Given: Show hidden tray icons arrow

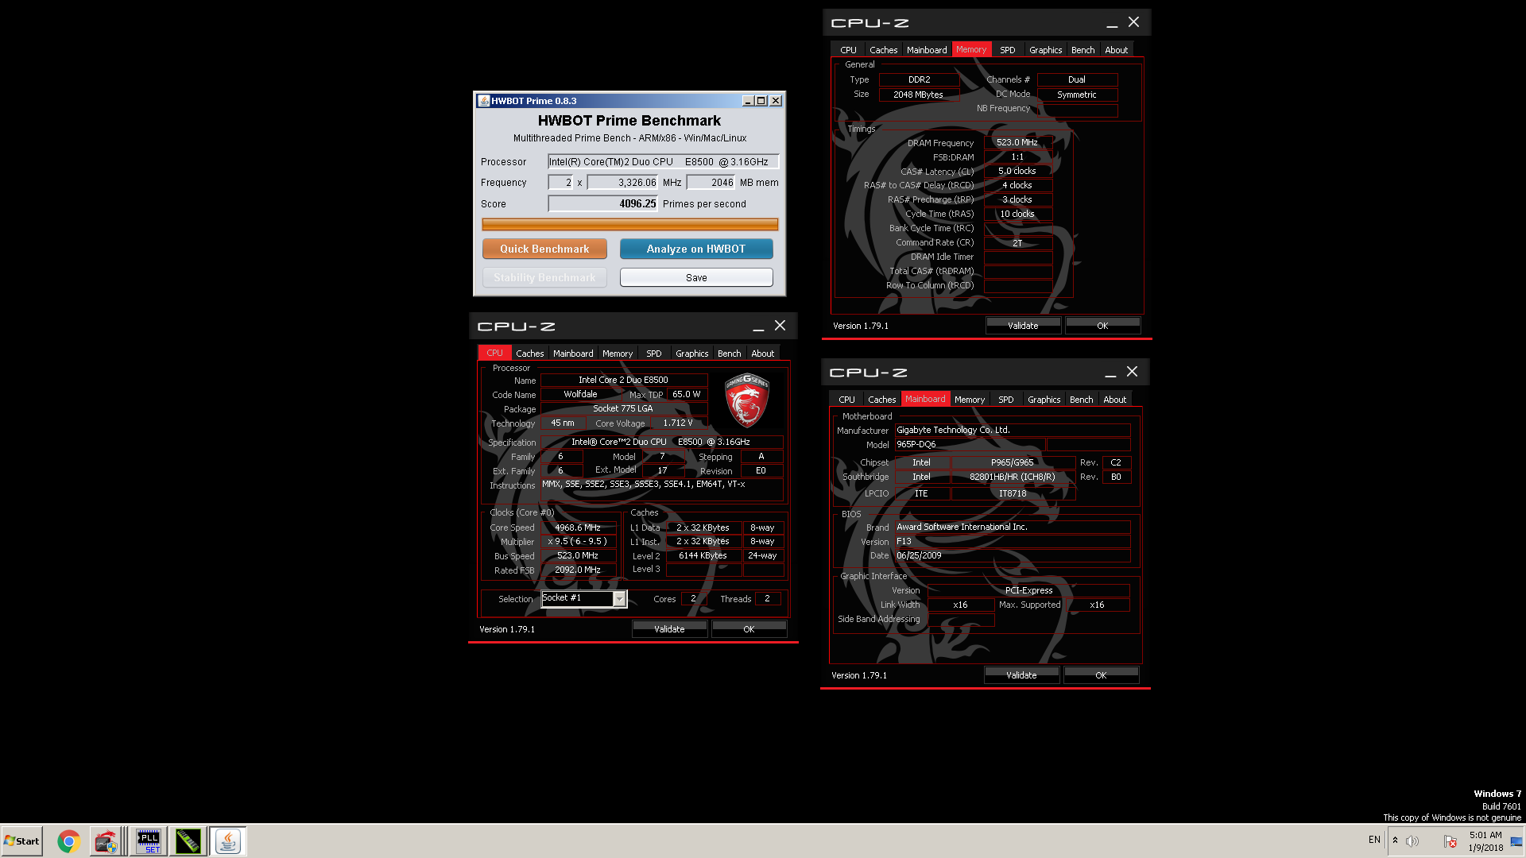Looking at the screenshot, I should click(1395, 841).
